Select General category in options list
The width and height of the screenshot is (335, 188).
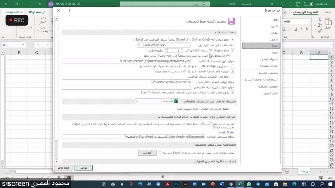click(x=261, y=20)
